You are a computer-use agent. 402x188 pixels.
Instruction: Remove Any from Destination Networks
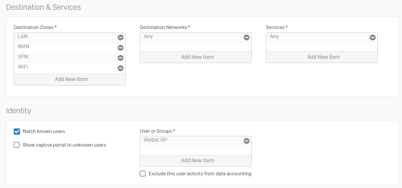coord(246,38)
